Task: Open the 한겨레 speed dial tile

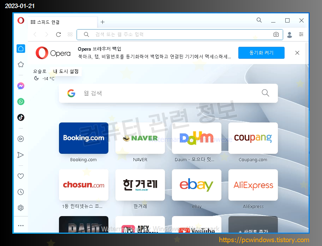Action: coord(140,185)
